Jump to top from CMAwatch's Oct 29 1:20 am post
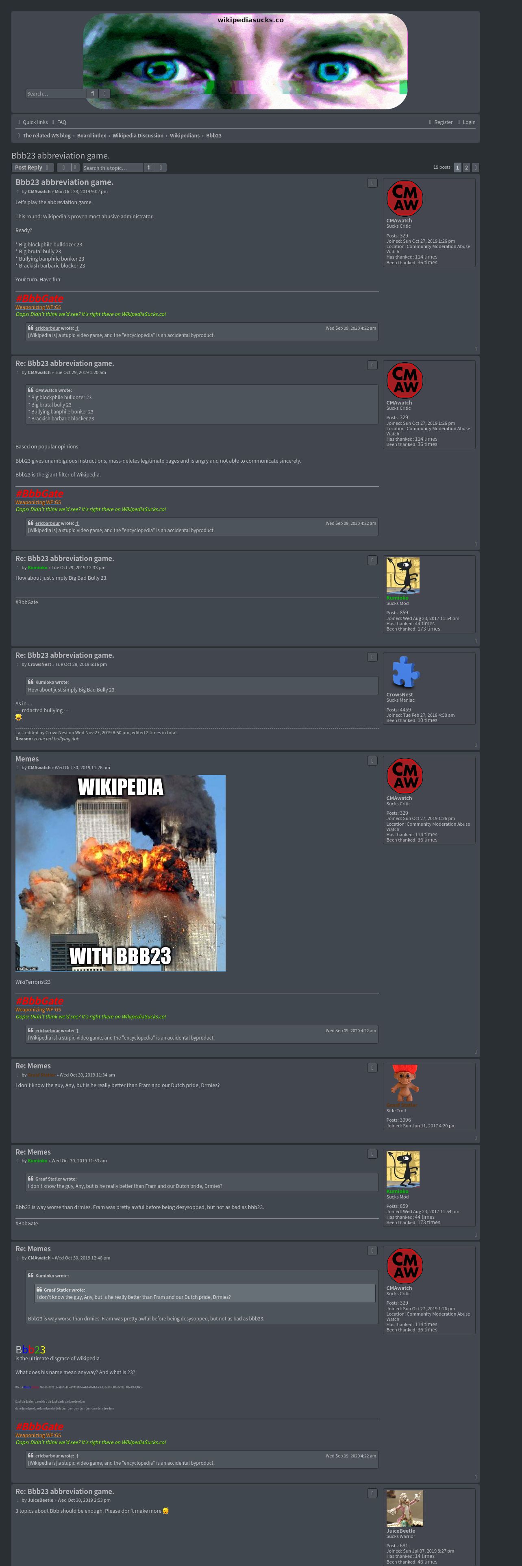Screen dimensions: 522x1566 475,544
